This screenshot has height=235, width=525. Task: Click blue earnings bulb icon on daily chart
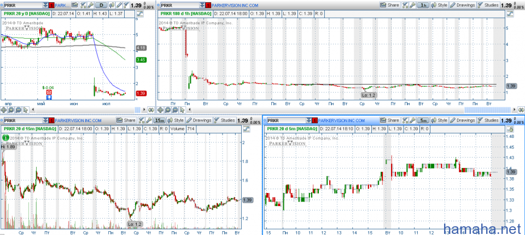tap(49, 98)
